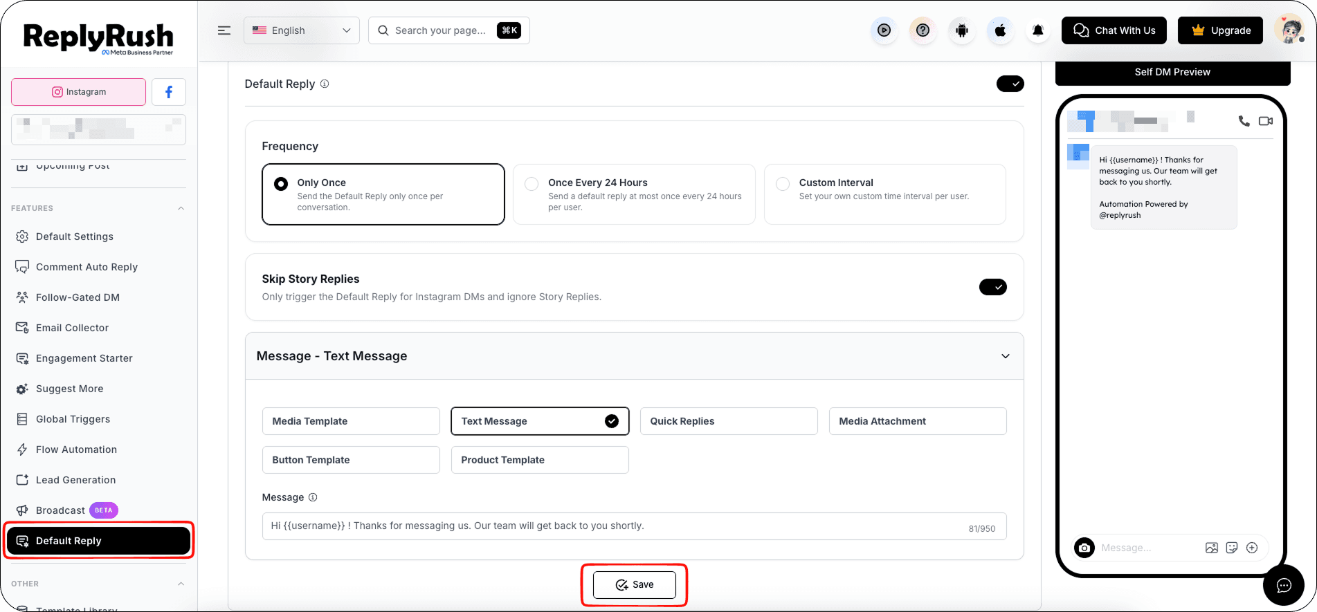This screenshot has height=612, width=1317.
Task: Click the Upgrade button
Action: [1221, 30]
